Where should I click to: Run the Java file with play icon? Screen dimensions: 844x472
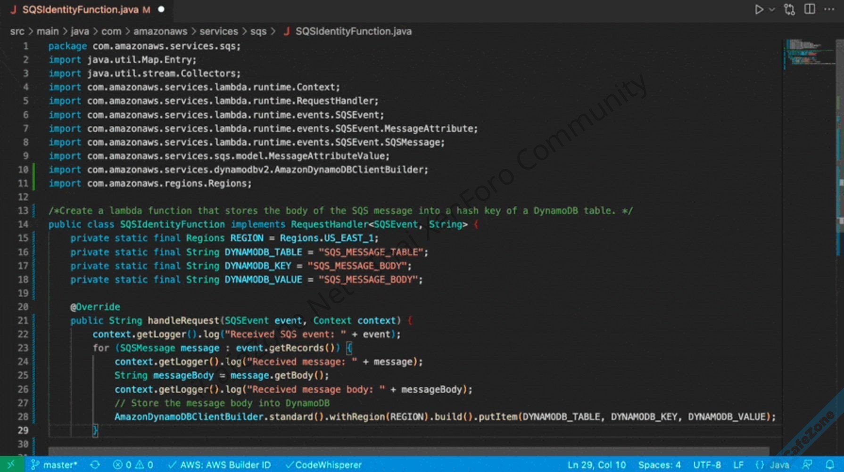pos(759,9)
